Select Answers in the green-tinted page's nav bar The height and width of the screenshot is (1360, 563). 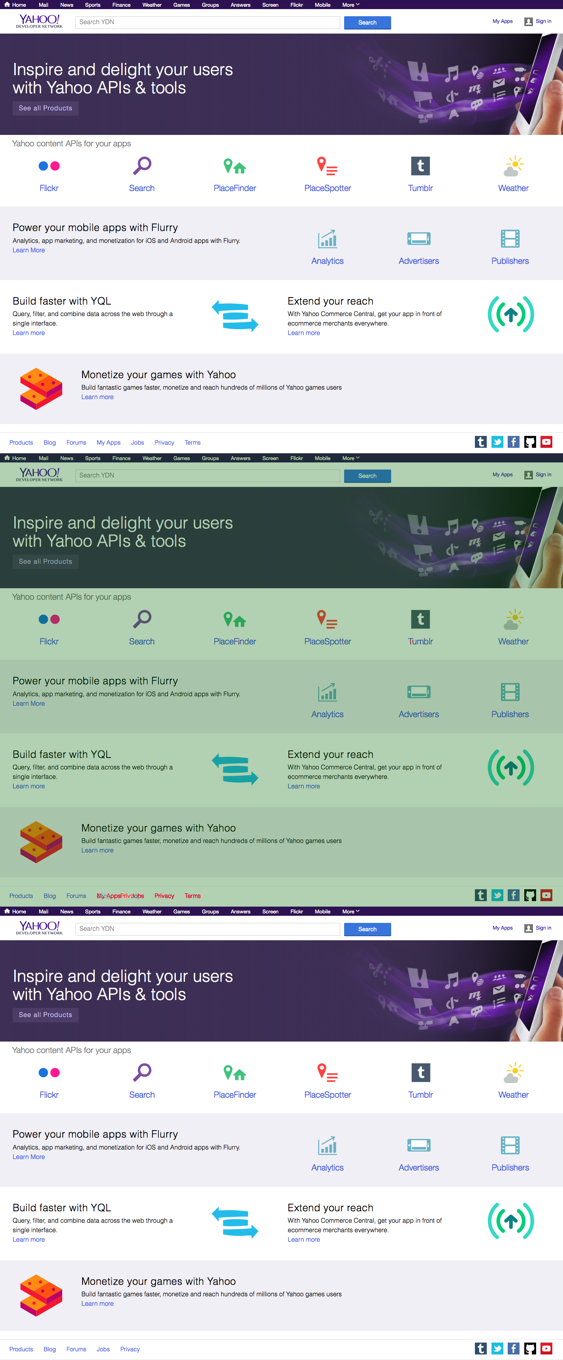pos(240,458)
